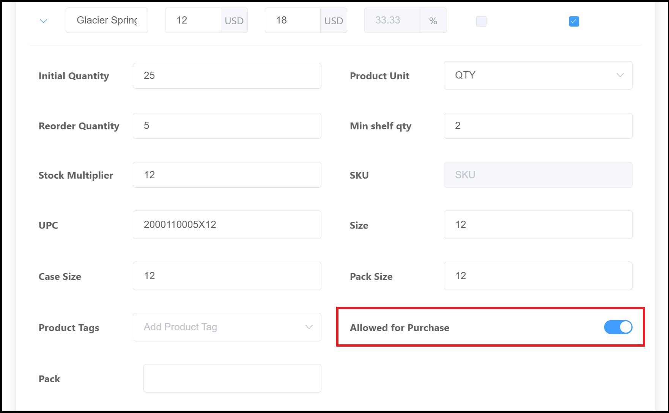Open the Product Unit dropdown
Image resolution: width=669 pixels, height=413 pixels.
point(537,75)
